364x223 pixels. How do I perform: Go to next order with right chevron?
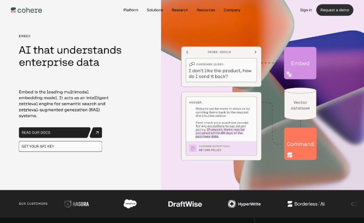[x=255, y=52]
